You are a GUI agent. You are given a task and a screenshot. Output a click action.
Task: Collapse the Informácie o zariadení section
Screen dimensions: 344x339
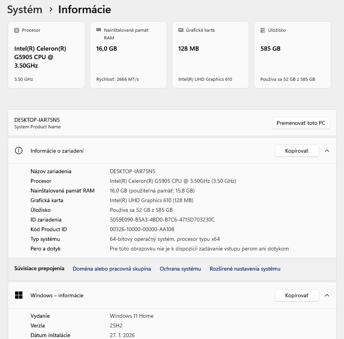(327, 151)
